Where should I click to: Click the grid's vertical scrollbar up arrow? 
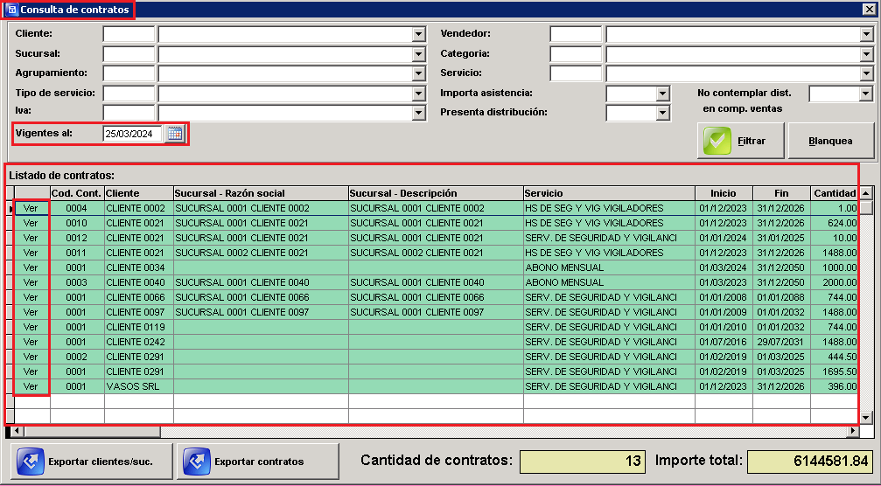[866, 194]
